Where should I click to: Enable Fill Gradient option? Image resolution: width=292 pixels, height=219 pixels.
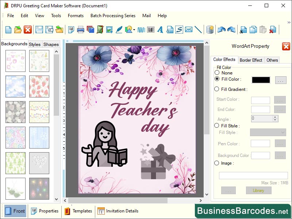tap(218, 89)
